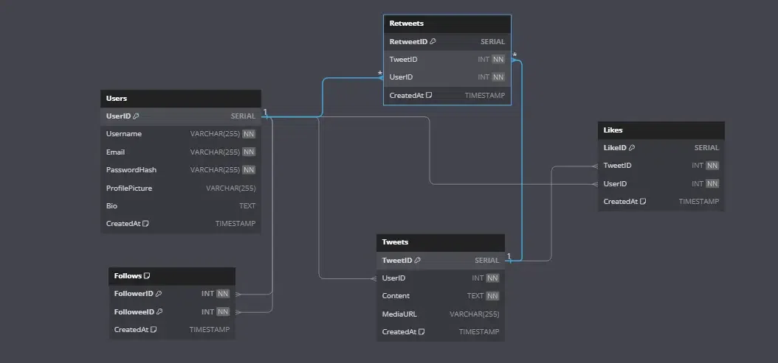Select the Username field name
Screen dimensions: 778x363
pyautogui.click(x=124, y=134)
